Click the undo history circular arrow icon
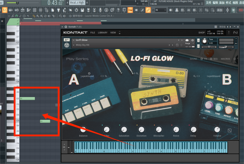The width and height of the screenshot is (244, 164). point(76,10)
